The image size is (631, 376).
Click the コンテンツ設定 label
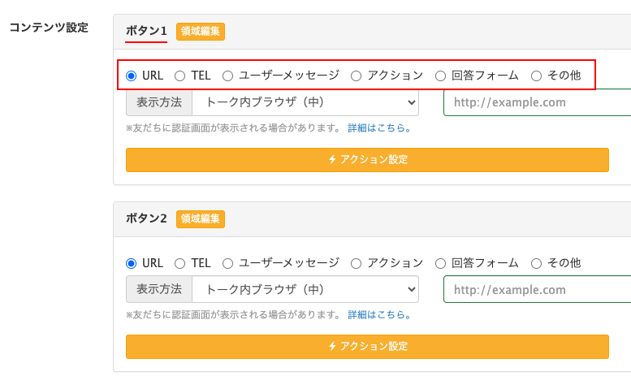tap(49, 28)
